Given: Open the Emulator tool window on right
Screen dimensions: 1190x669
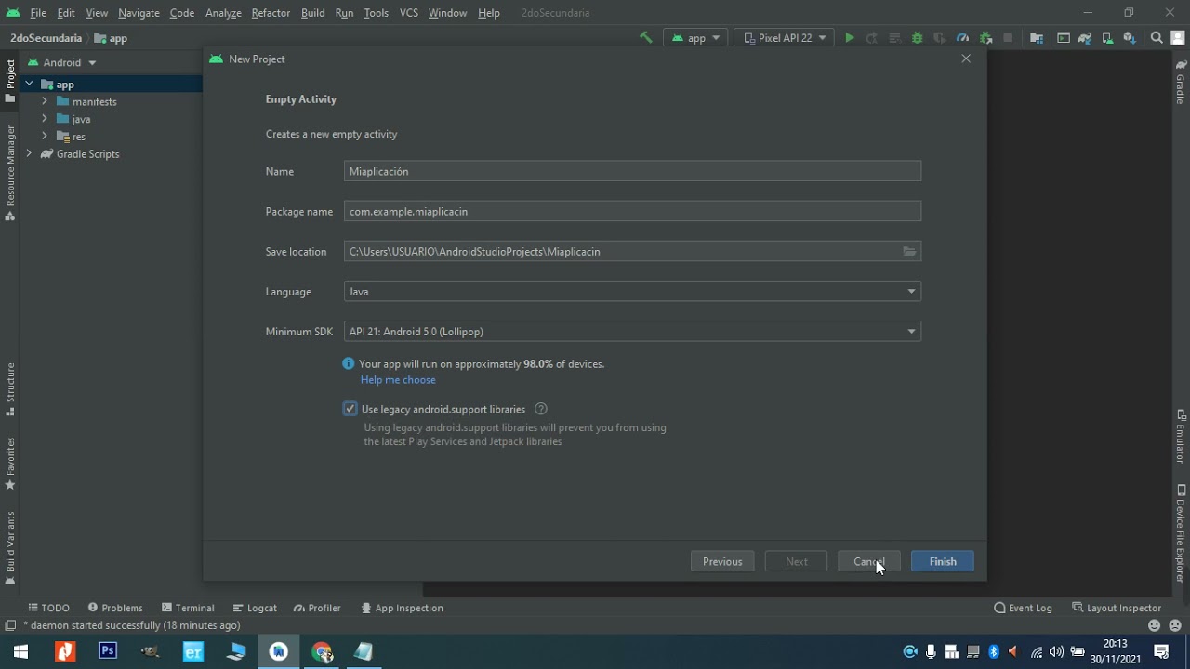Looking at the screenshot, I should click(1181, 436).
